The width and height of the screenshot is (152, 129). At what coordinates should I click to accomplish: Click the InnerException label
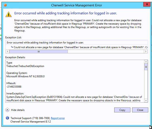tap(15, 93)
